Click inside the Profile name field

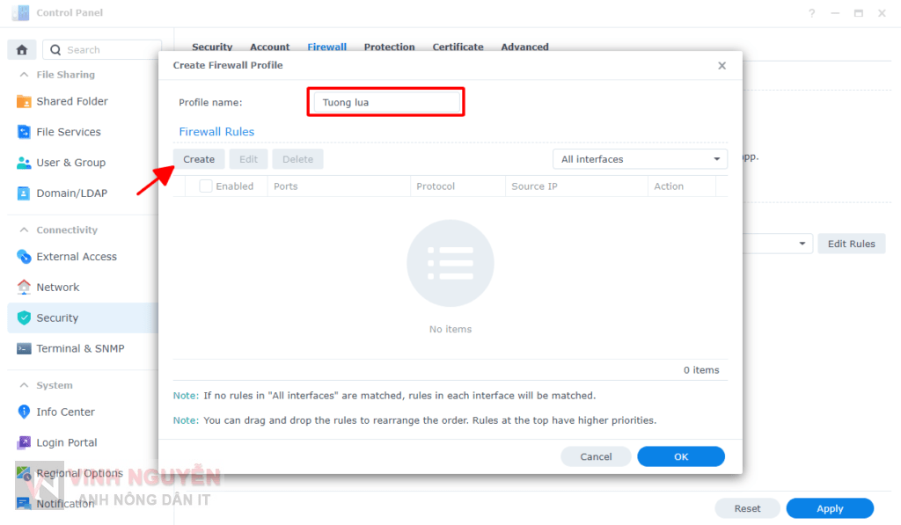(x=385, y=101)
